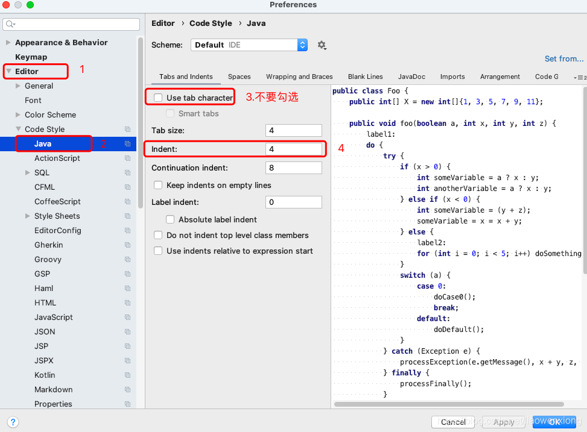Collapse the Code Style subtree
Image resolution: width=587 pixels, height=432 pixels.
pos(18,129)
